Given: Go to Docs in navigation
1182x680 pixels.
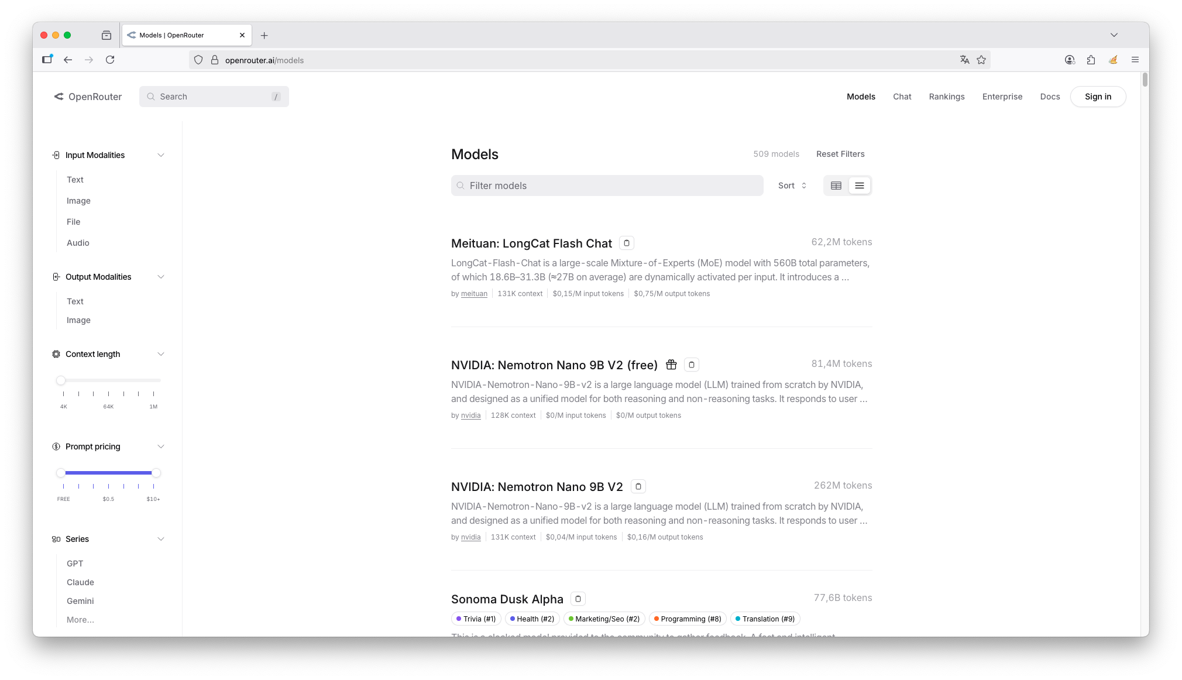Looking at the screenshot, I should point(1050,97).
